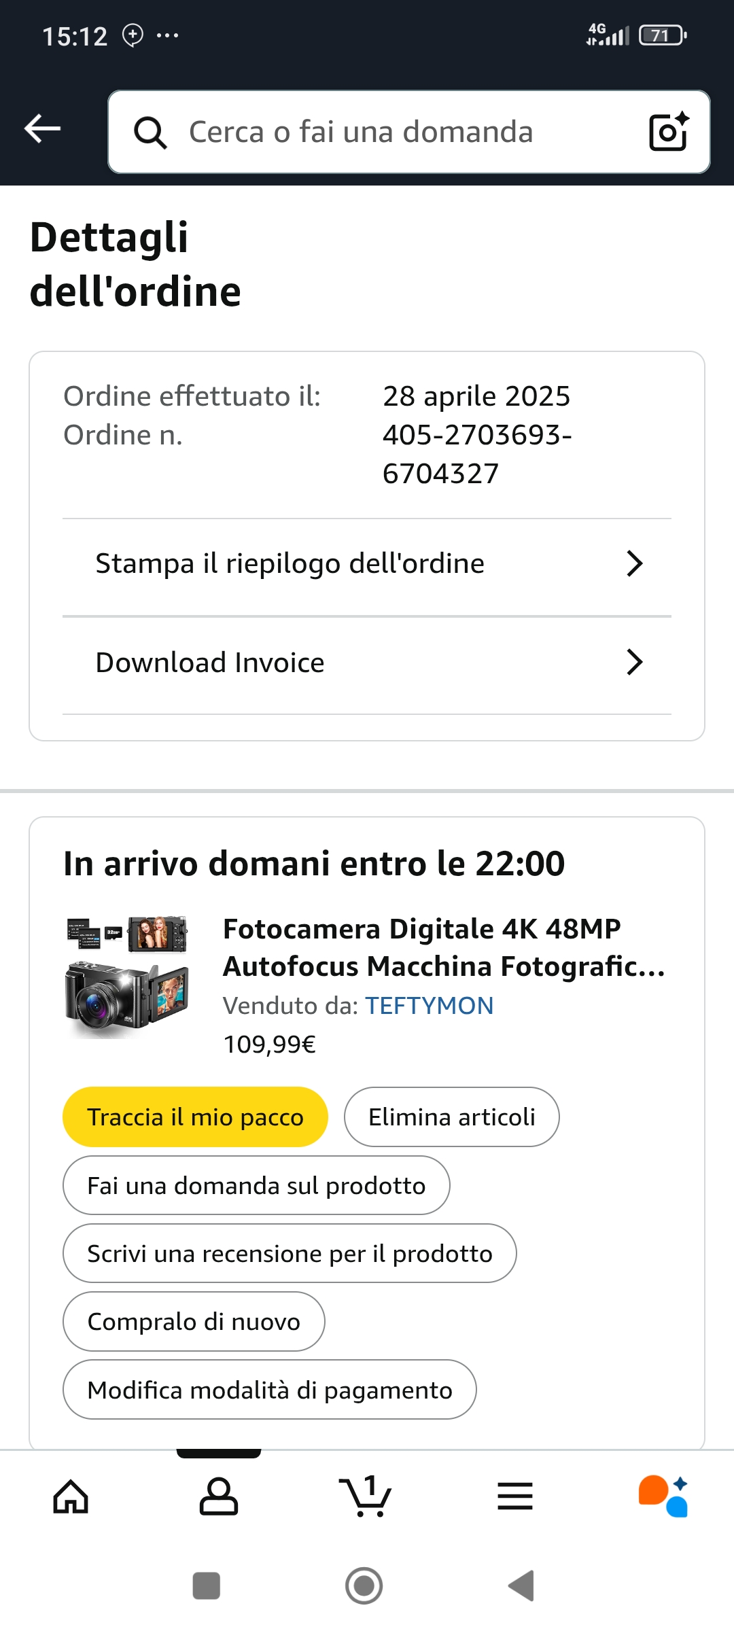
Task: Tap Traccia il mio pacco button
Action: tap(195, 1117)
